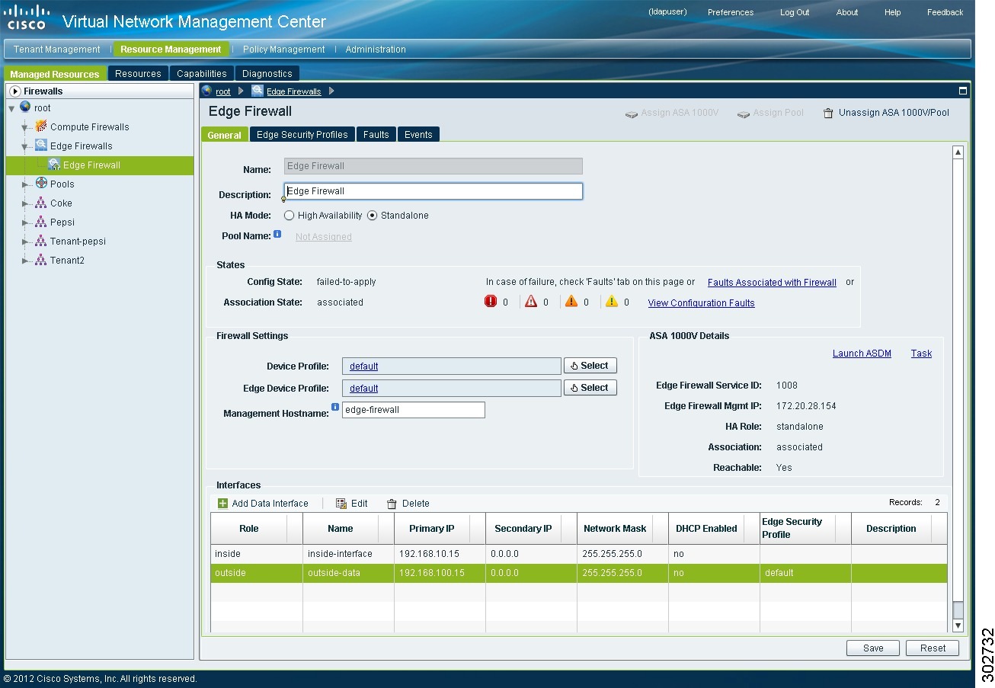Open Launch ASDM link
Viewport: 995px width, 688px height.
click(862, 354)
